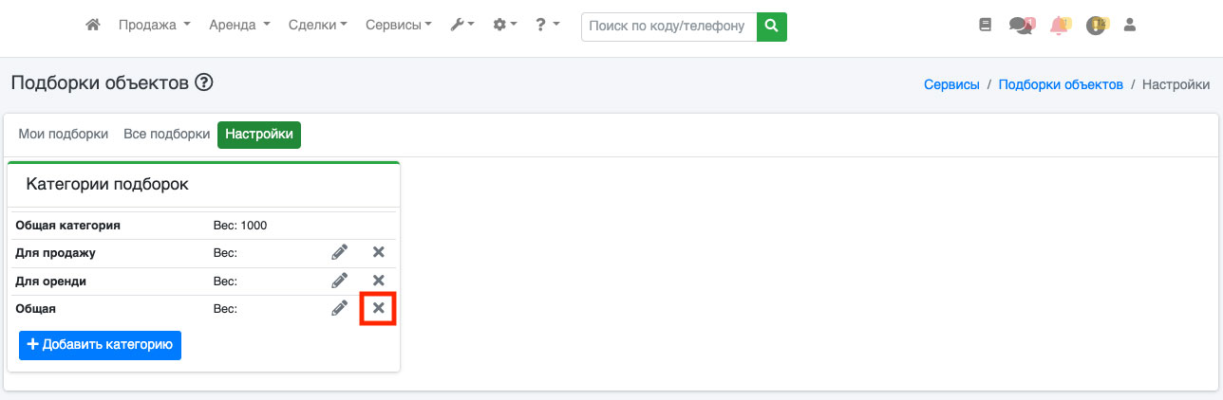Image resolution: width=1223 pixels, height=400 pixels.
Task: Switch to the "Мои подборки" tab
Action: tap(64, 135)
